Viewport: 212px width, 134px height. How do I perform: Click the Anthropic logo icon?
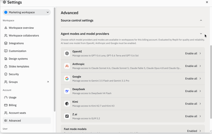(x=67, y=66)
